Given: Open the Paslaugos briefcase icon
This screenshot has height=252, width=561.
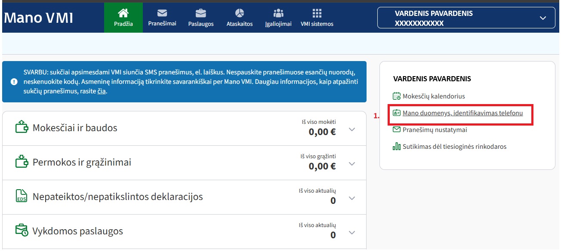Looking at the screenshot, I should (200, 13).
